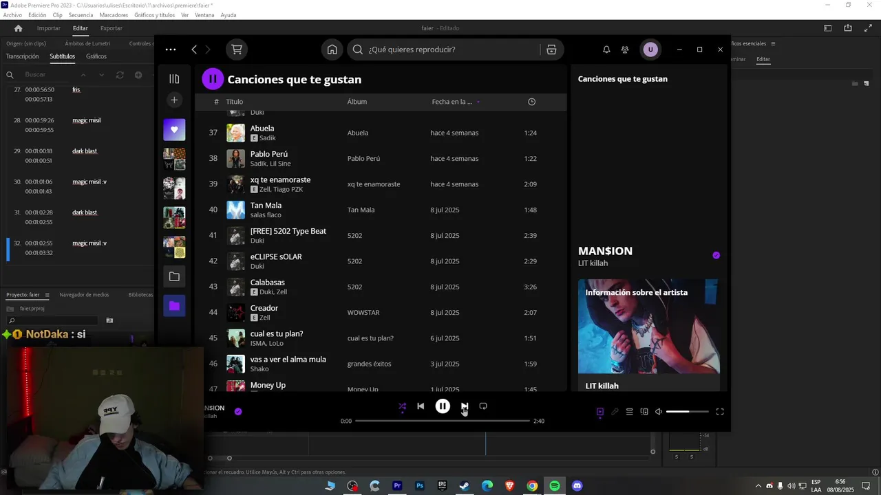Viewport: 881px width, 495px height.
Task: Toggle the Now Playing view button
Action: pyautogui.click(x=600, y=412)
